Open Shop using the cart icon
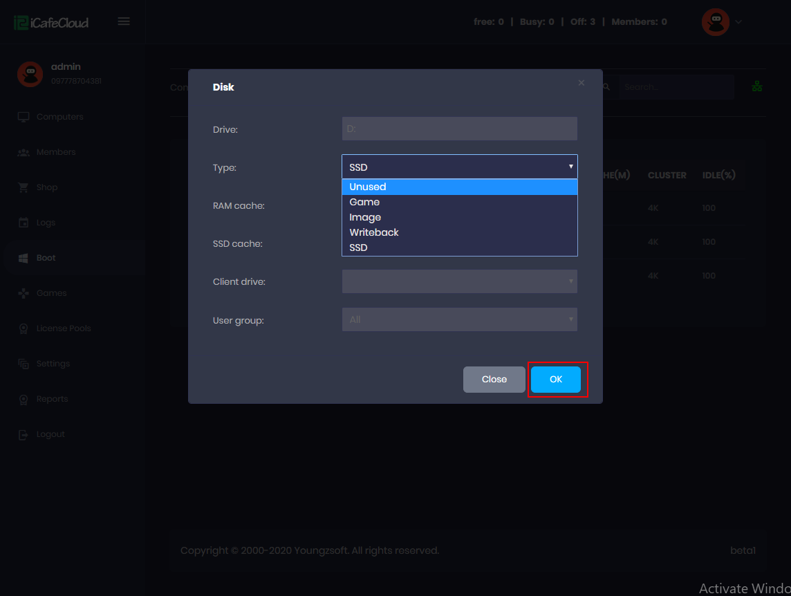 (24, 187)
